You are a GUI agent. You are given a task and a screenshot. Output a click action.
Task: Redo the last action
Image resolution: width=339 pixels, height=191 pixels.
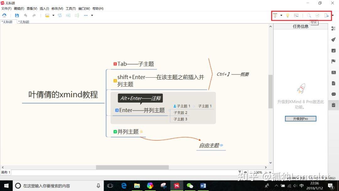[x=34, y=15]
